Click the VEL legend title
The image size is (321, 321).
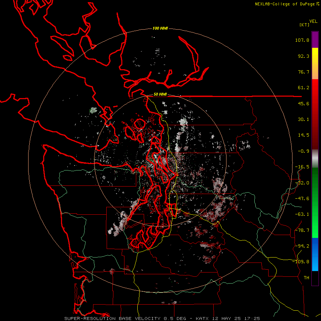click(313, 21)
